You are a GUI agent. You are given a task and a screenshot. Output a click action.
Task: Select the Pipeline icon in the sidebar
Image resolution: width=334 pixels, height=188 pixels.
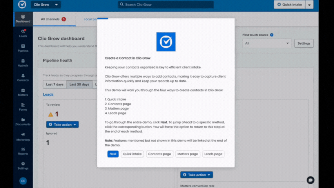pyautogui.click(x=23, y=48)
